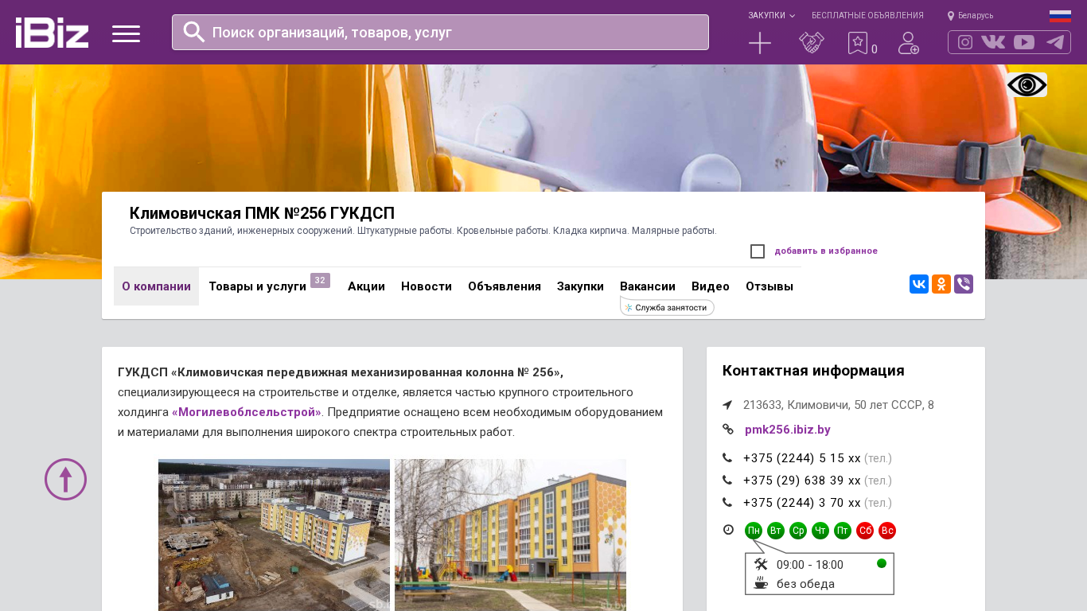Open the YouTube channel icon
Image resolution: width=1087 pixels, height=611 pixels.
1024,42
